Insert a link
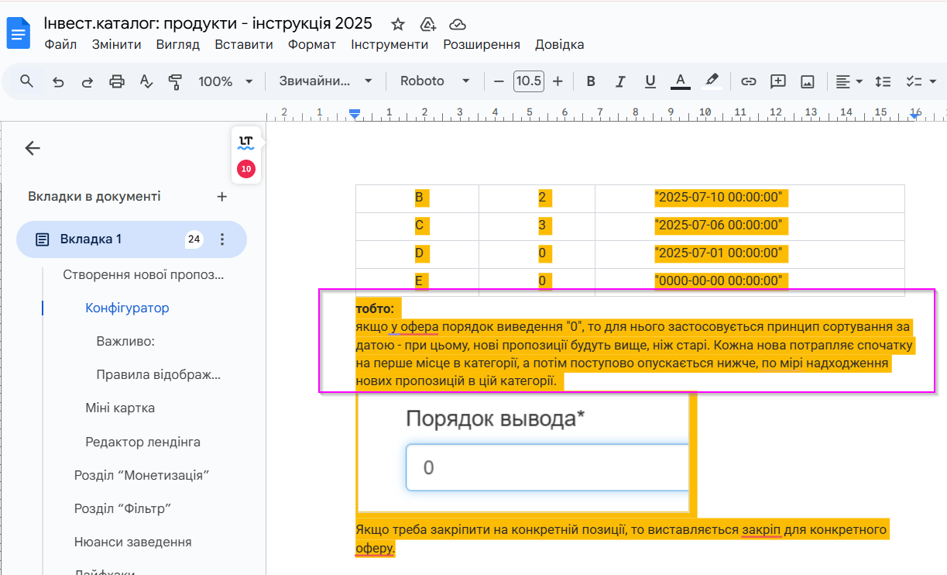947x575 pixels. tap(748, 81)
